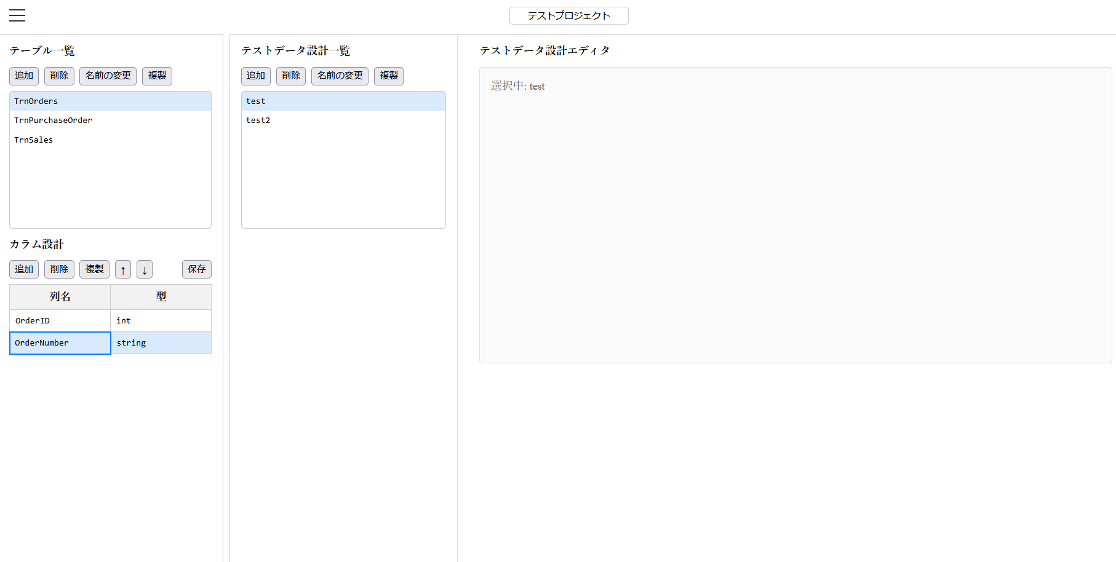
Task: Click the テストプロジェクト project button
Action: coord(568,15)
